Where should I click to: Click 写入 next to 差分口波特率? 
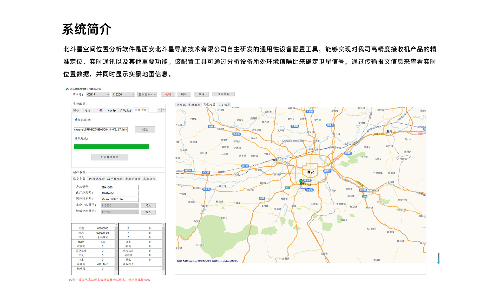(x=148, y=205)
